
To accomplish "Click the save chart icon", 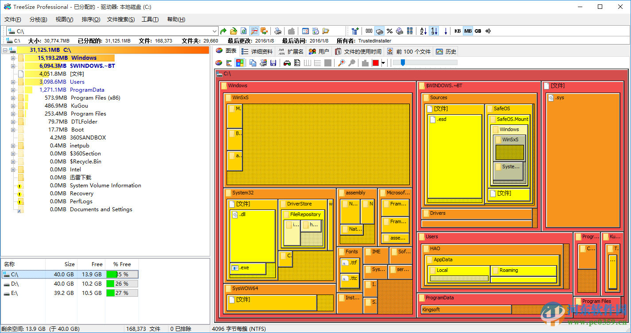I will [273, 62].
